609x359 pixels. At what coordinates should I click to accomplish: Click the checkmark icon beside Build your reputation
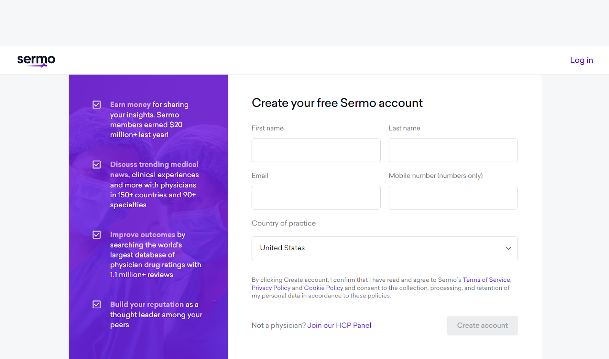(97, 305)
